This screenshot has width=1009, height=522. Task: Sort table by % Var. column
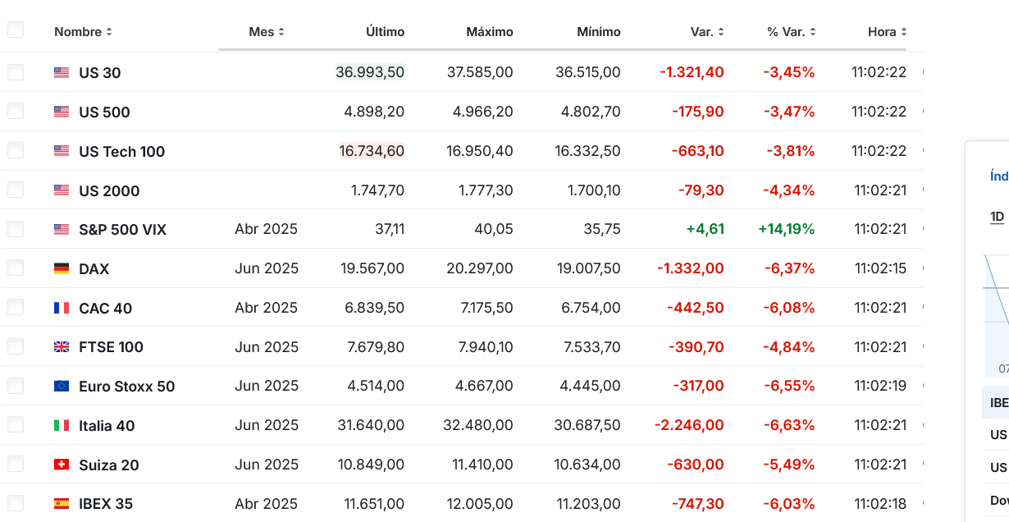pos(790,32)
